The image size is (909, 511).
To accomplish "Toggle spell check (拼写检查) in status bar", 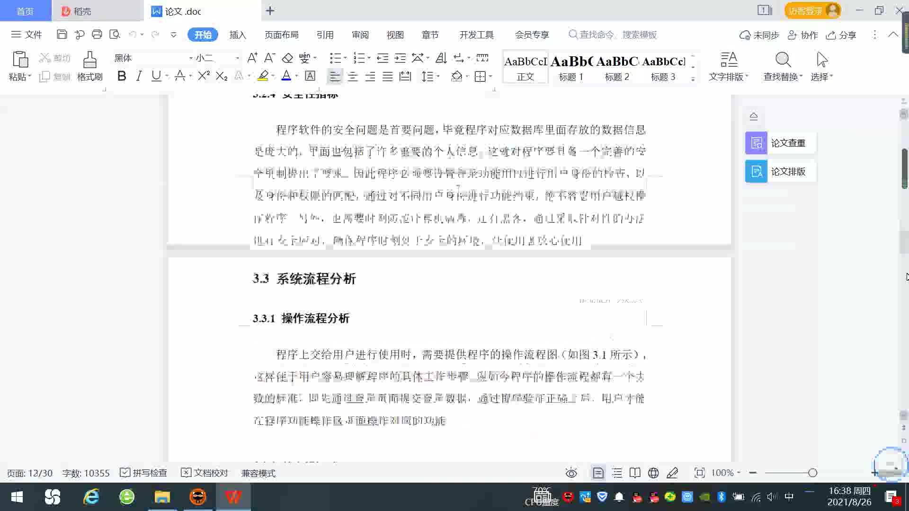I will [143, 473].
